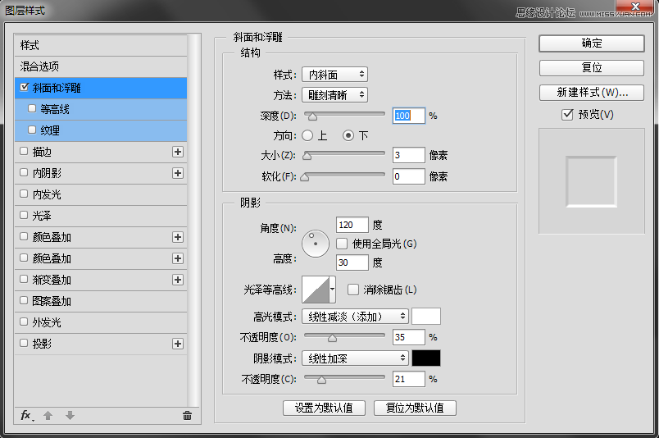The image size is (659, 438).
Task: Expand the 光泽等高线 contour picker arrow
Action: [332, 289]
